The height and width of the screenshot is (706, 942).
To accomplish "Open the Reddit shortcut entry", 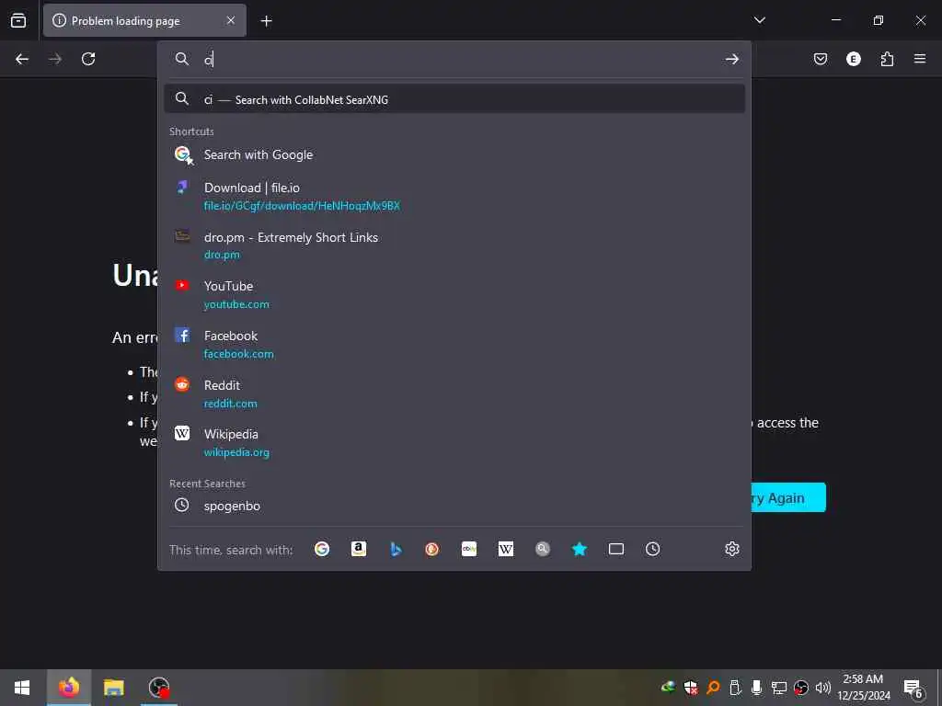I will [454, 393].
